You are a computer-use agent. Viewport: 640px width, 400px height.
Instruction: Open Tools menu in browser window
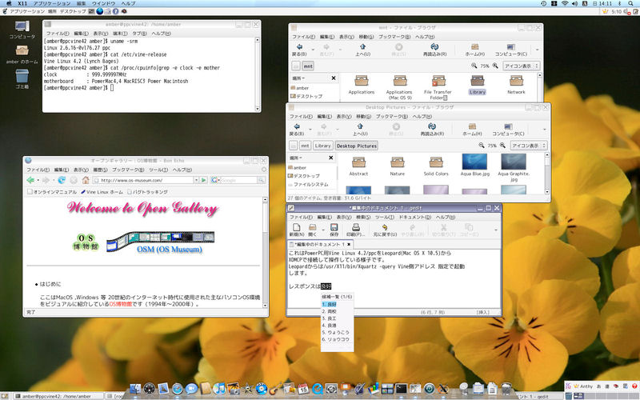coord(158,170)
